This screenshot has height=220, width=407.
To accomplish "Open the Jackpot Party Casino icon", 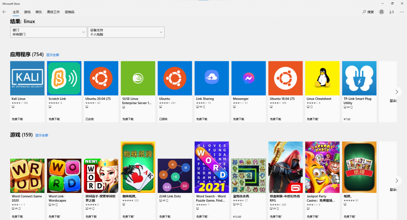I will 322,167.
